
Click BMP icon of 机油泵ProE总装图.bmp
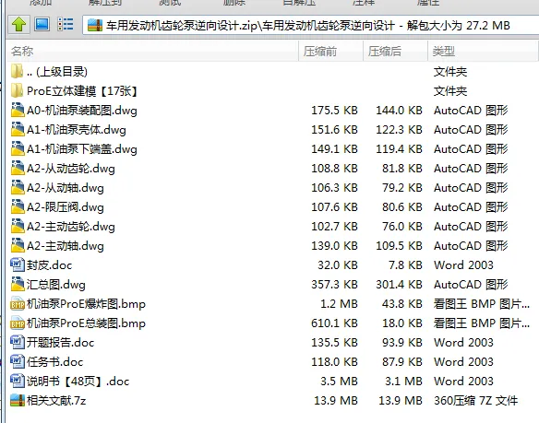18,323
